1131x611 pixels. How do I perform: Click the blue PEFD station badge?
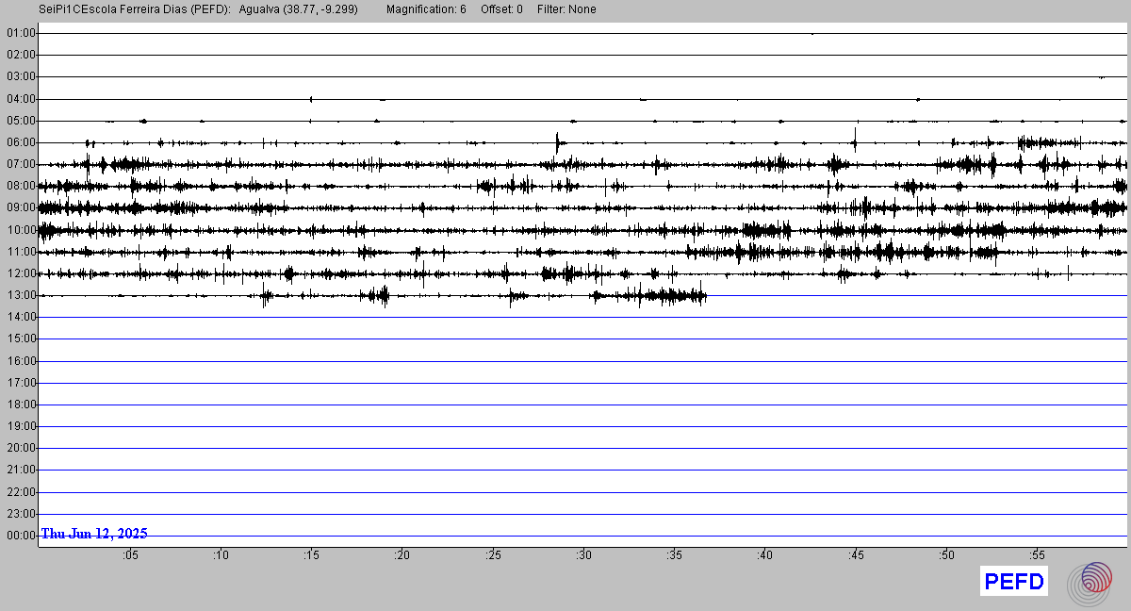(x=1014, y=582)
